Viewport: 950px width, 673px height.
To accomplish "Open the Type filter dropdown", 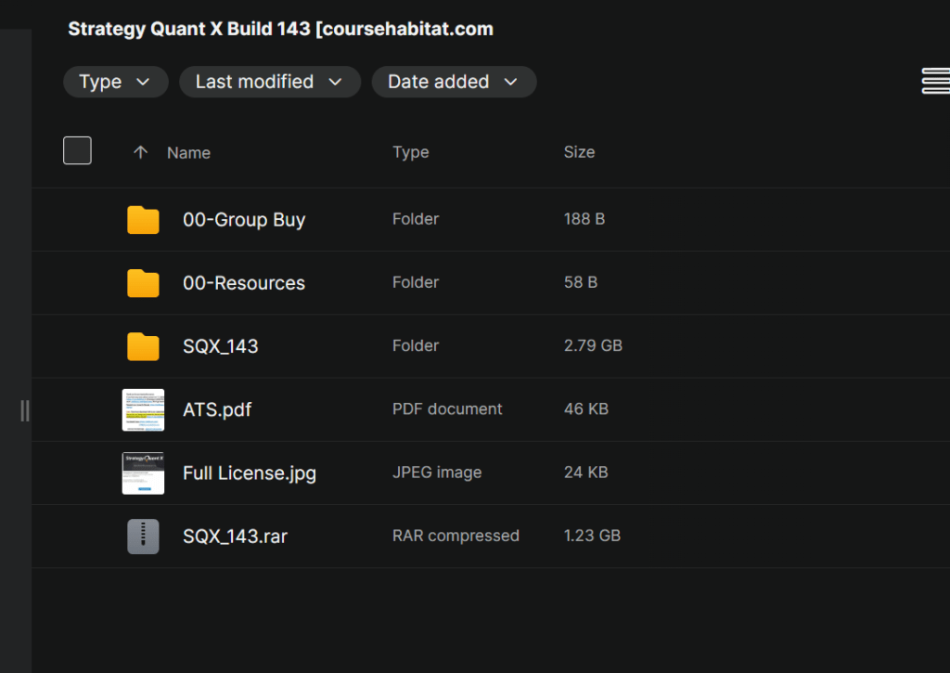I will point(115,82).
